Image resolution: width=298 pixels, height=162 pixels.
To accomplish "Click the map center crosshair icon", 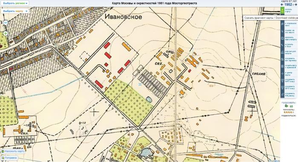I will (283, 73).
